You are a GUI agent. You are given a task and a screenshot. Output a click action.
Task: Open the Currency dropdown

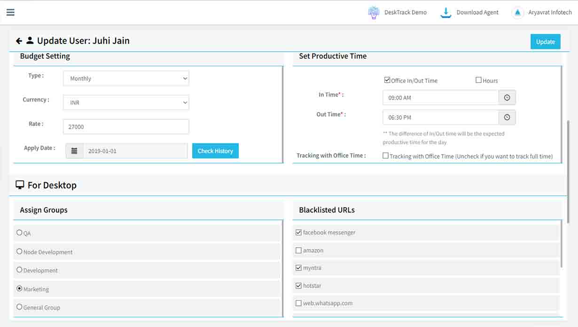coord(125,102)
